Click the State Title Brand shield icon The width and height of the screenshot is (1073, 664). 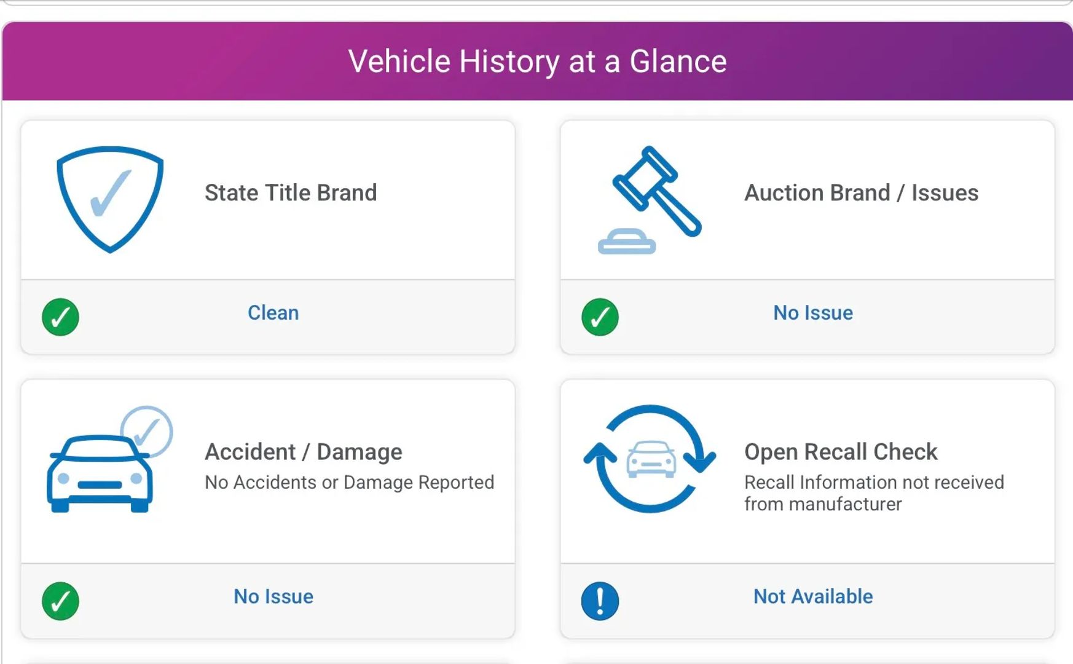[110, 199]
